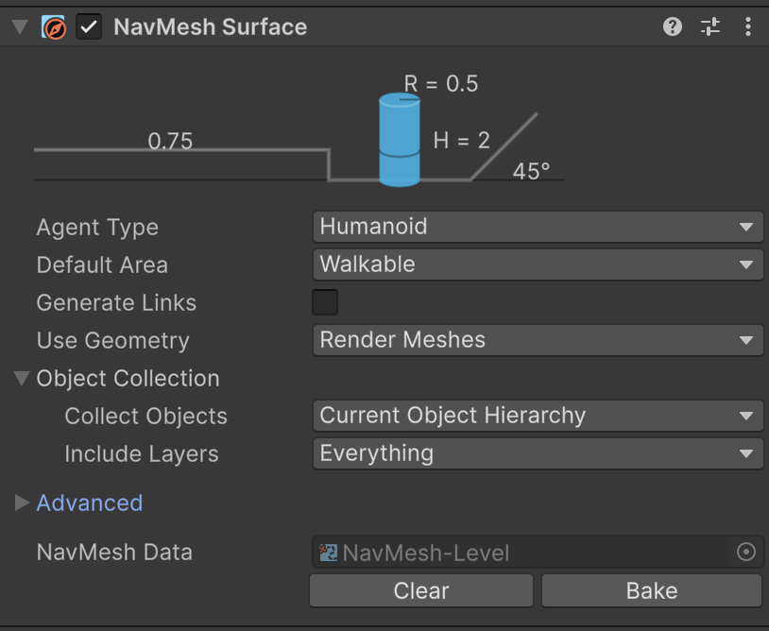Enable the Generate Links checkbox
Screen dimensions: 769x631
click(325, 302)
